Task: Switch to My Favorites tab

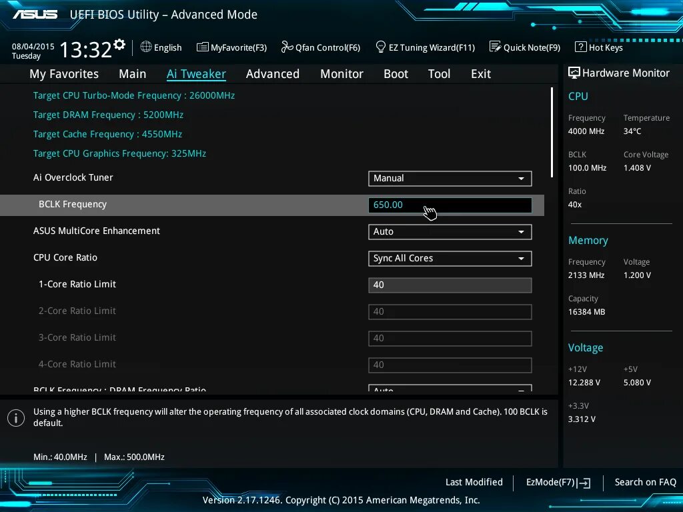Action: (64, 74)
